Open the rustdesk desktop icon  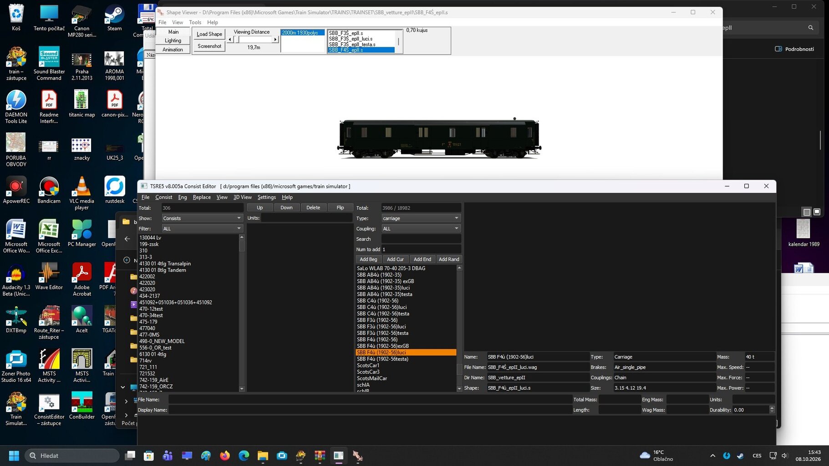tap(114, 190)
